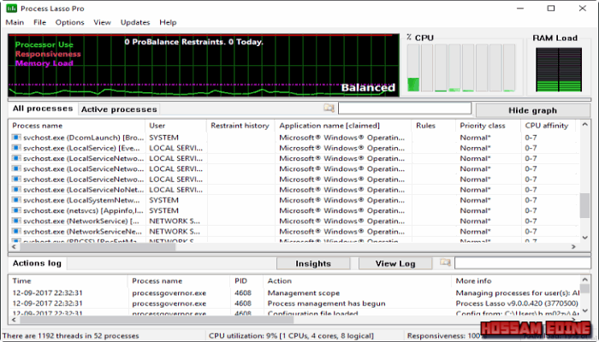Click process list vertical scrollbar down arrow
The image size is (599, 342).
coord(584,238)
